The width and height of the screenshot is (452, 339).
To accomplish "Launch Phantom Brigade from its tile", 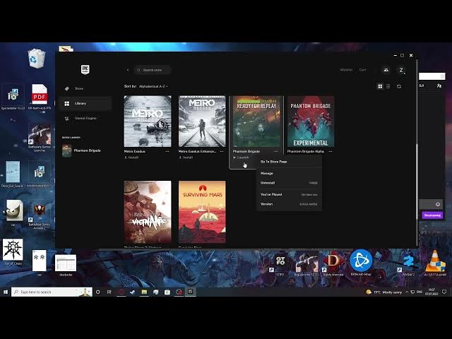I will [241, 157].
